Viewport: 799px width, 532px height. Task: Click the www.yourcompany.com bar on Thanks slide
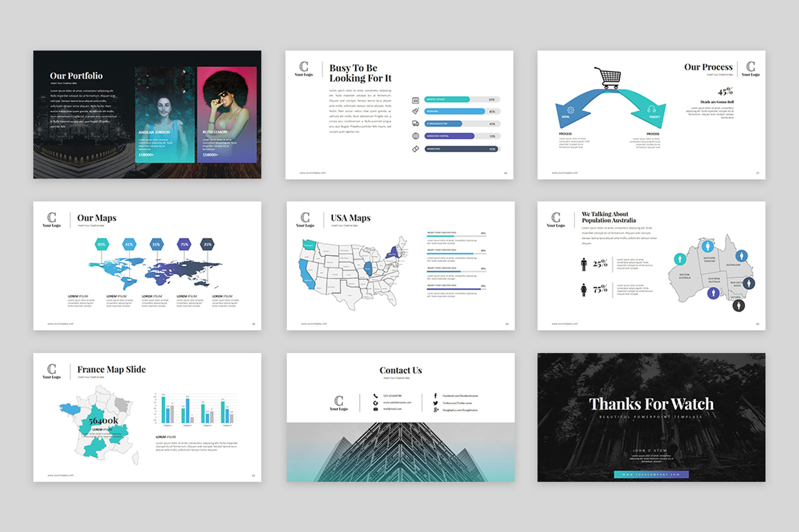pos(651,475)
